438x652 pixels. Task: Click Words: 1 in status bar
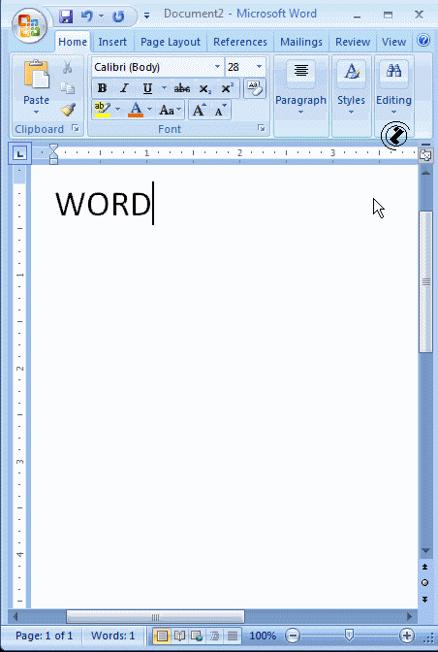coord(113,636)
